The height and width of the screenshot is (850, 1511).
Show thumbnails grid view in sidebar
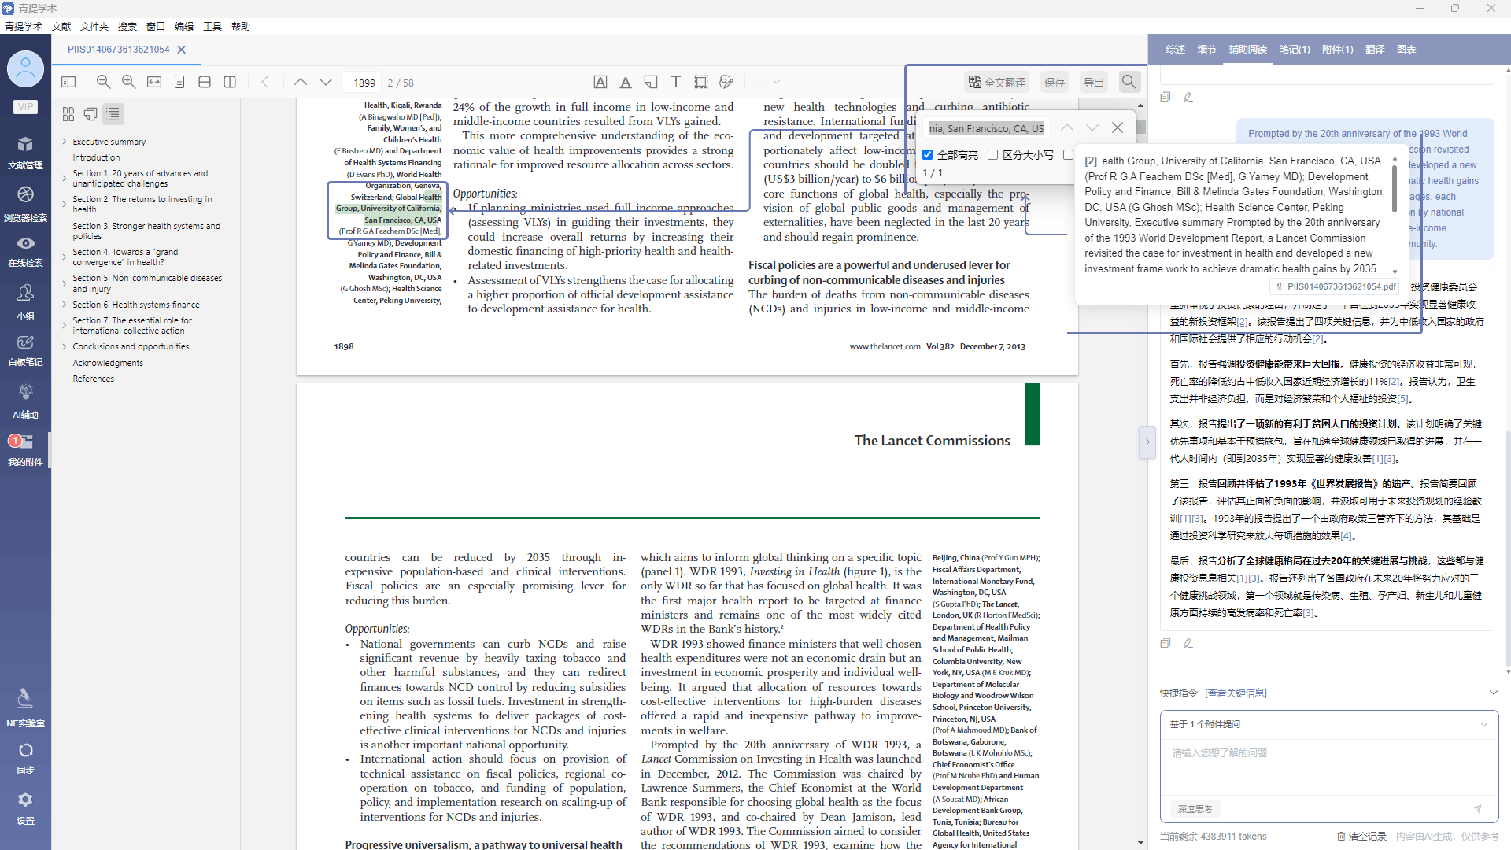pos(68,114)
